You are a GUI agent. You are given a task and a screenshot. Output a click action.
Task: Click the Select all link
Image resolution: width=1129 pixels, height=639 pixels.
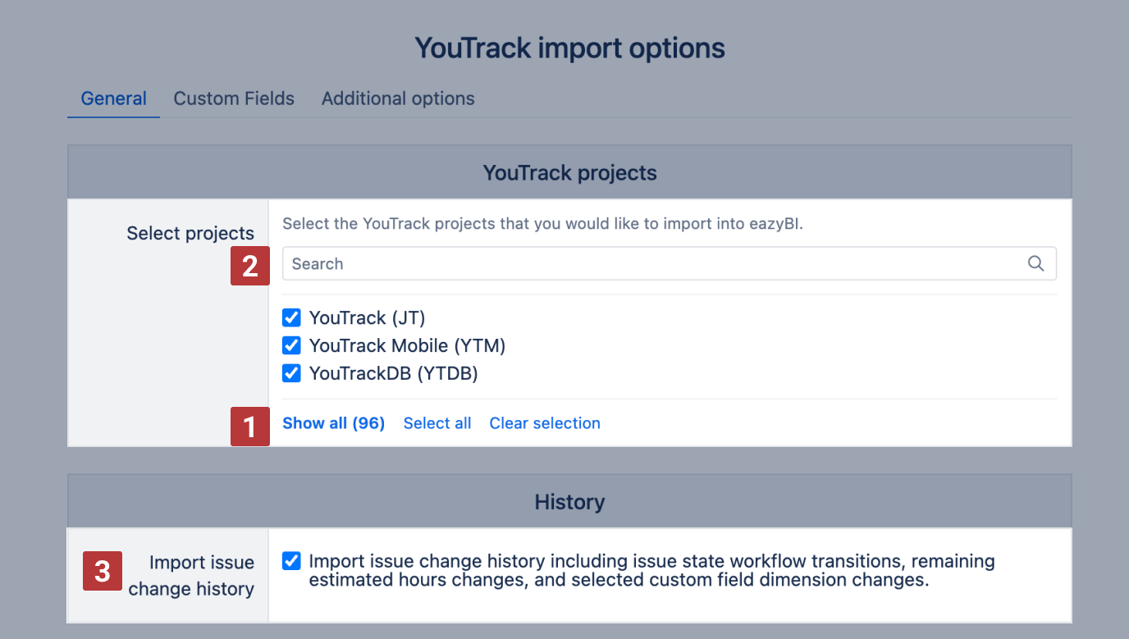437,423
